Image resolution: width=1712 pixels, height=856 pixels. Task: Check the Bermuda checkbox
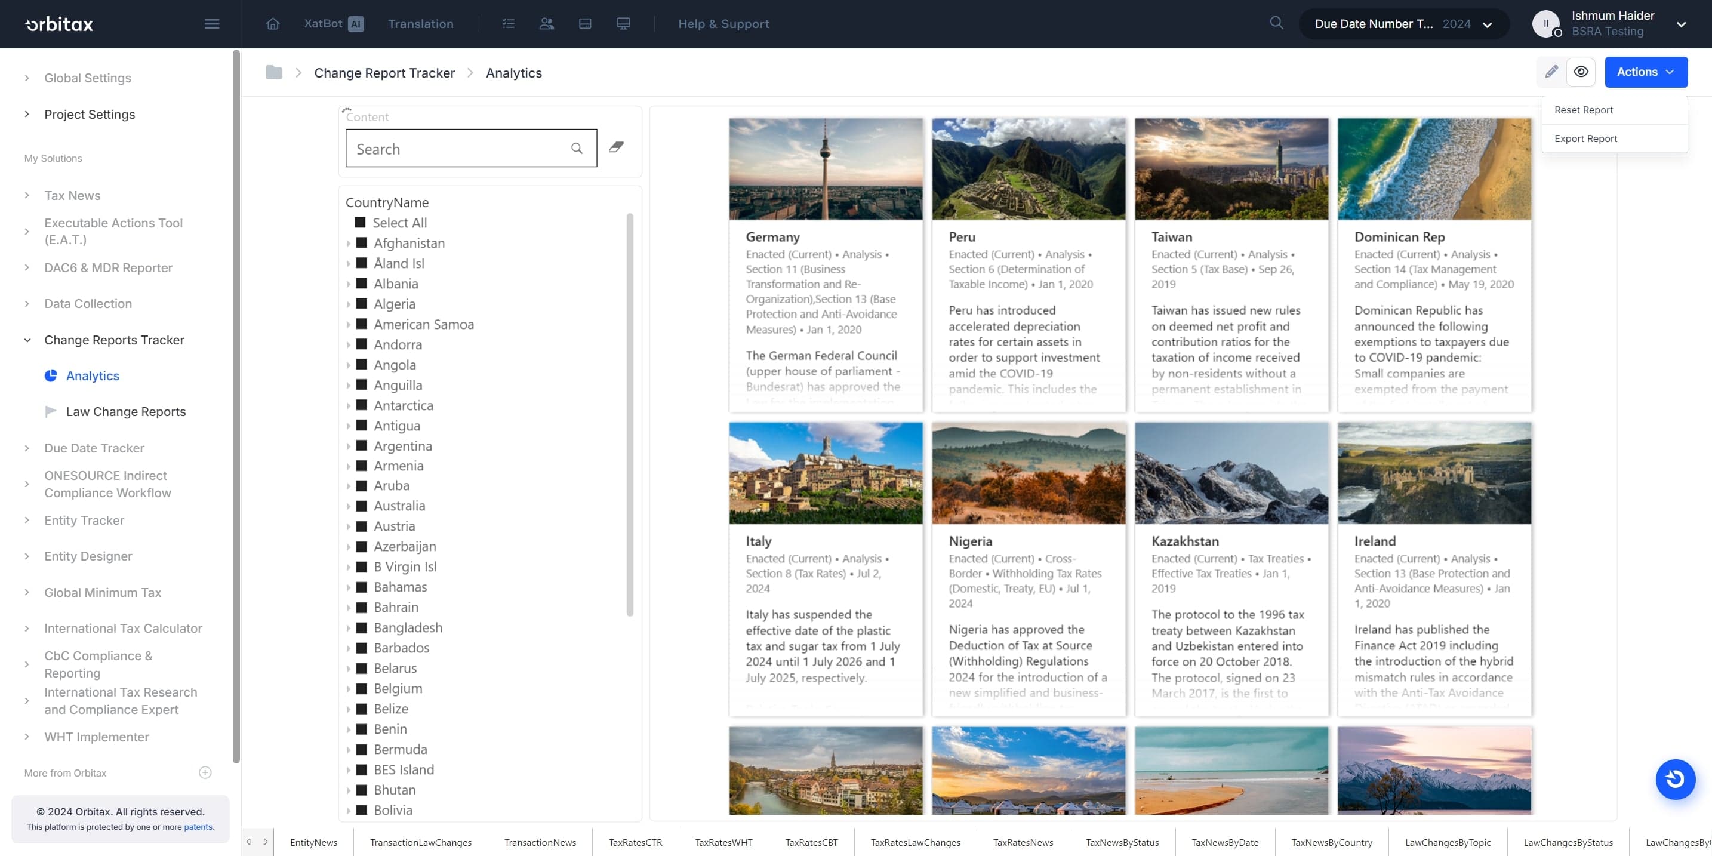(362, 749)
